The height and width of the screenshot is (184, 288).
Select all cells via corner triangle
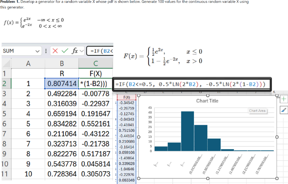point(6,64)
